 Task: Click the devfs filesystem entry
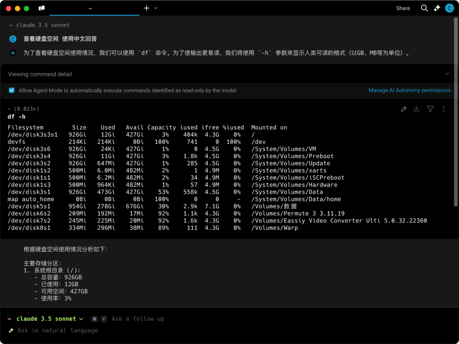point(16,142)
